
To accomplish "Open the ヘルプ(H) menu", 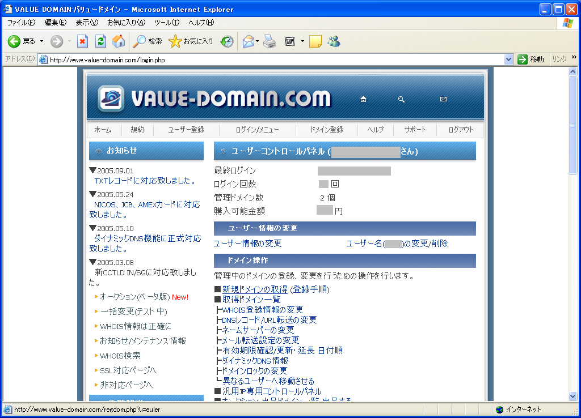I will pyautogui.click(x=201, y=23).
